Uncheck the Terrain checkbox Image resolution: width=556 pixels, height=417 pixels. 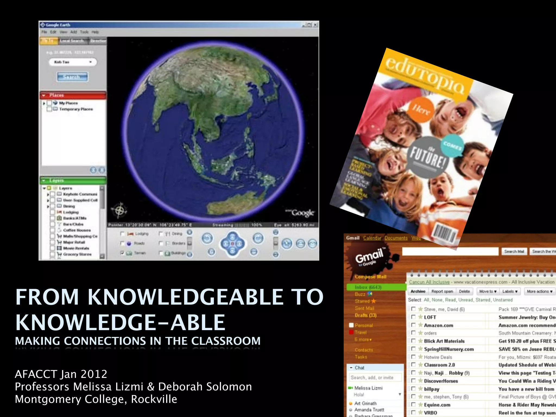click(x=122, y=253)
